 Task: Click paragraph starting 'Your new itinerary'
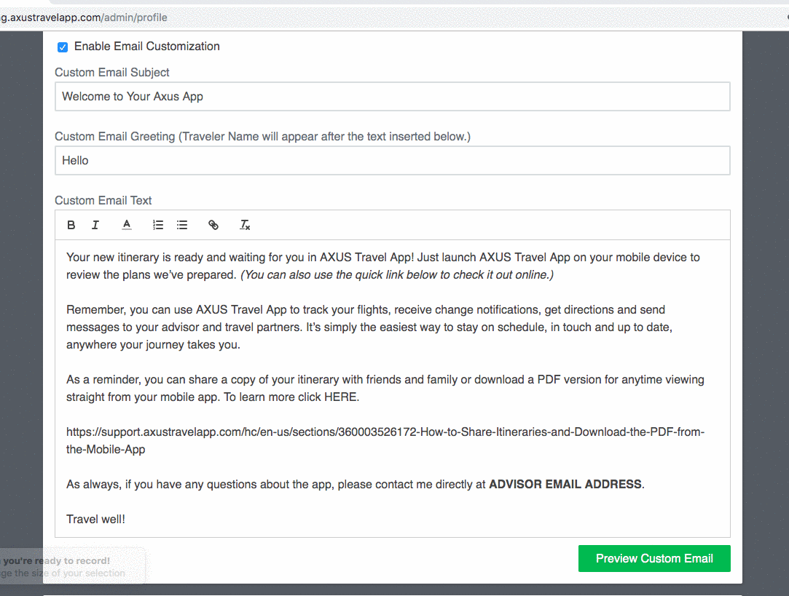click(x=383, y=266)
